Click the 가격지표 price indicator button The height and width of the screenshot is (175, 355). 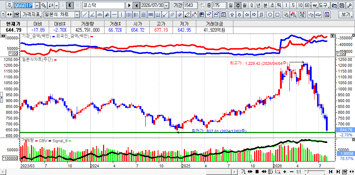coord(31,15)
